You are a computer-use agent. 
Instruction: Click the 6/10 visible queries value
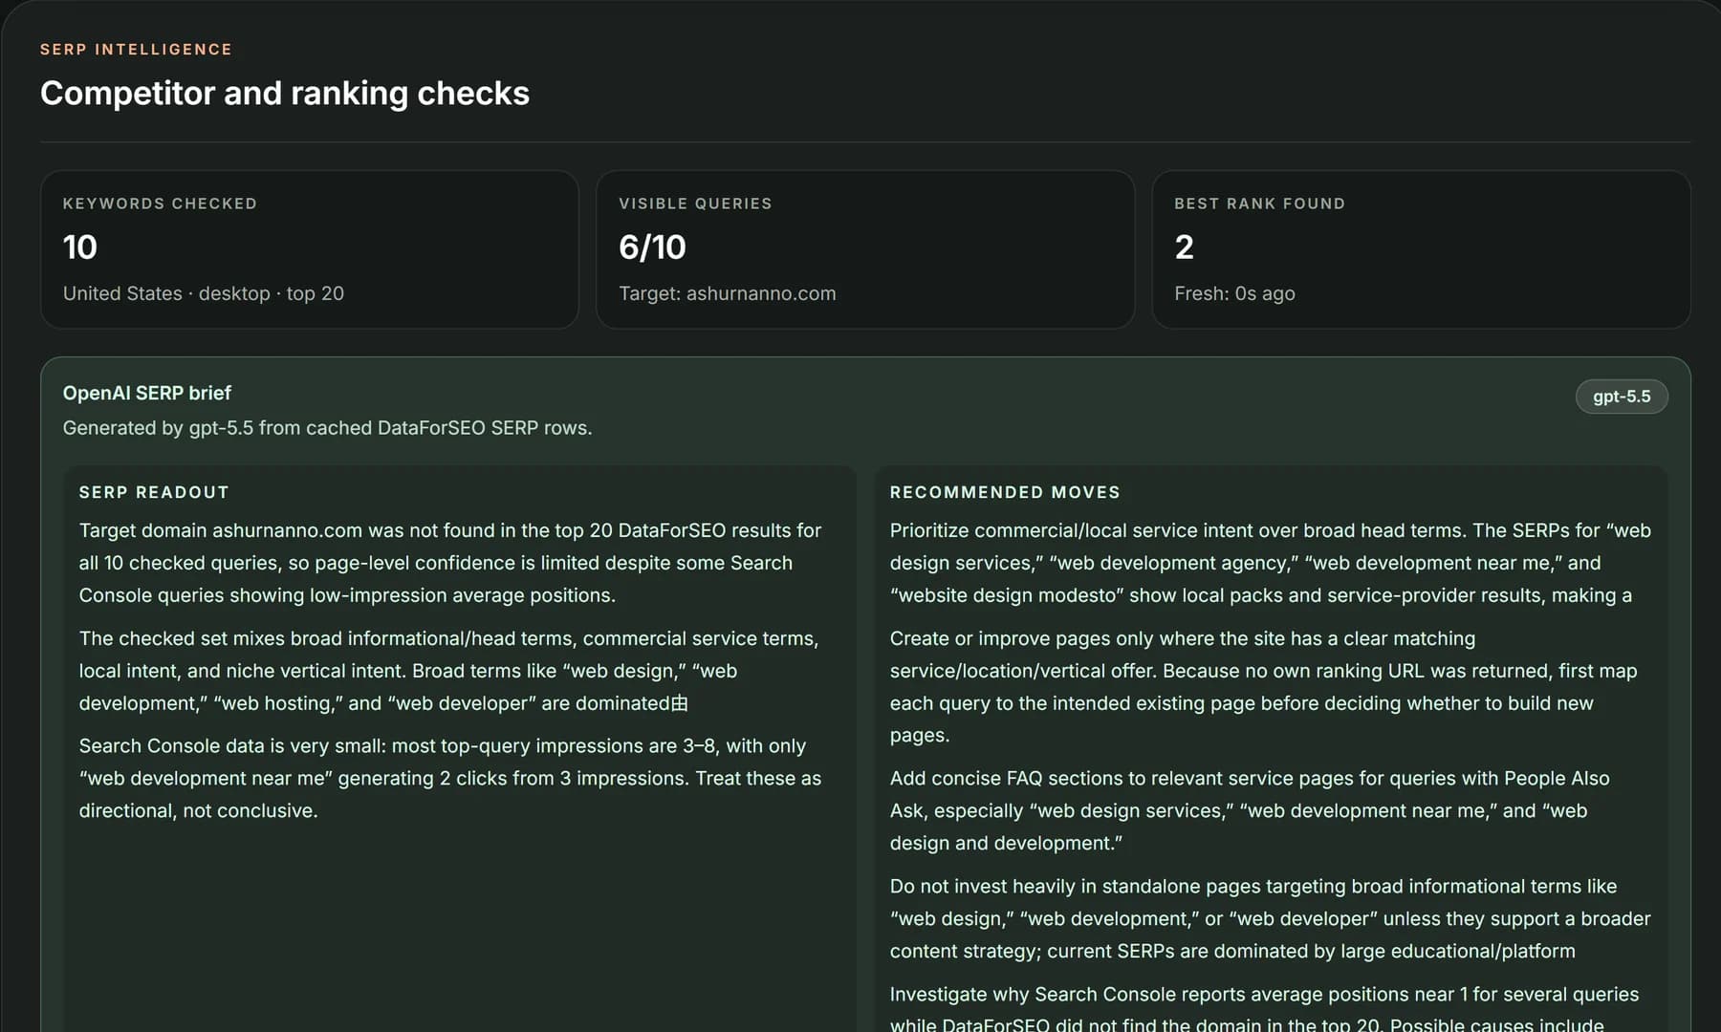(x=652, y=247)
